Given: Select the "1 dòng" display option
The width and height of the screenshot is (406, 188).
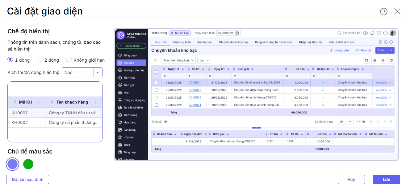Looking at the screenshot, I should 10,60.
